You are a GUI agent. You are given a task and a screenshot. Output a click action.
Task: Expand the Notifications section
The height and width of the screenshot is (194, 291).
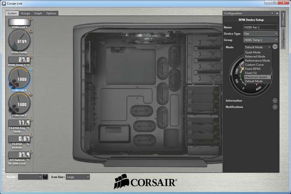click(x=275, y=107)
